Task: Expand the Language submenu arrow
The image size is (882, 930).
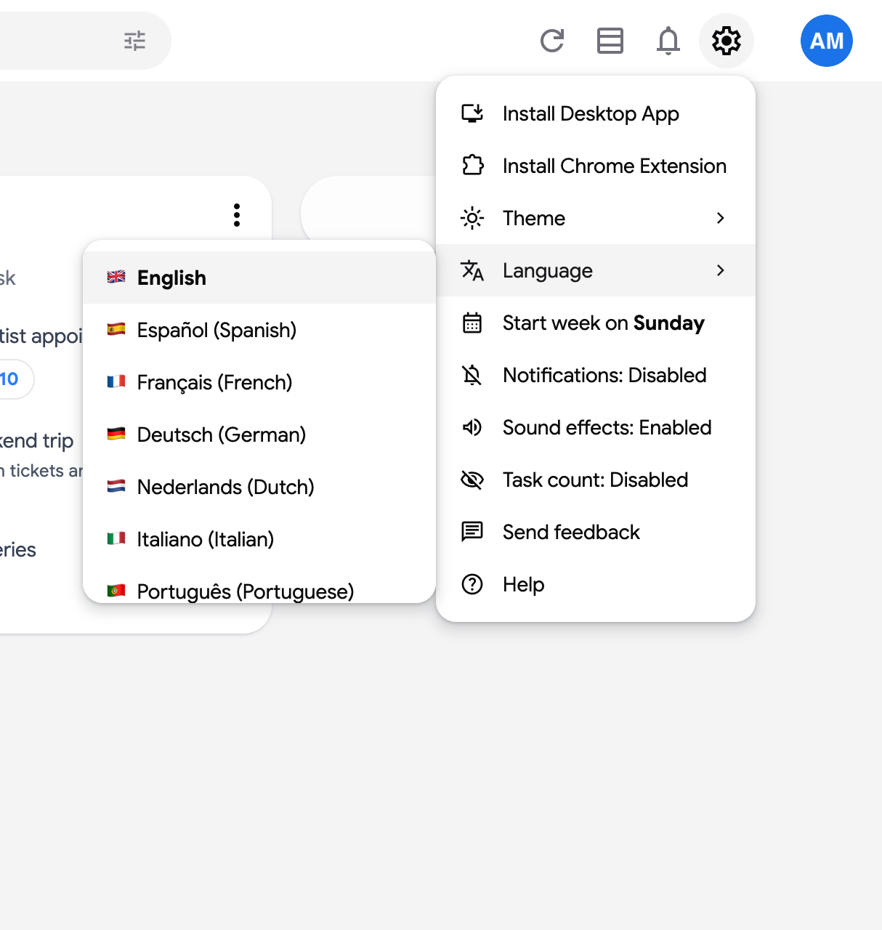Action: click(721, 270)
